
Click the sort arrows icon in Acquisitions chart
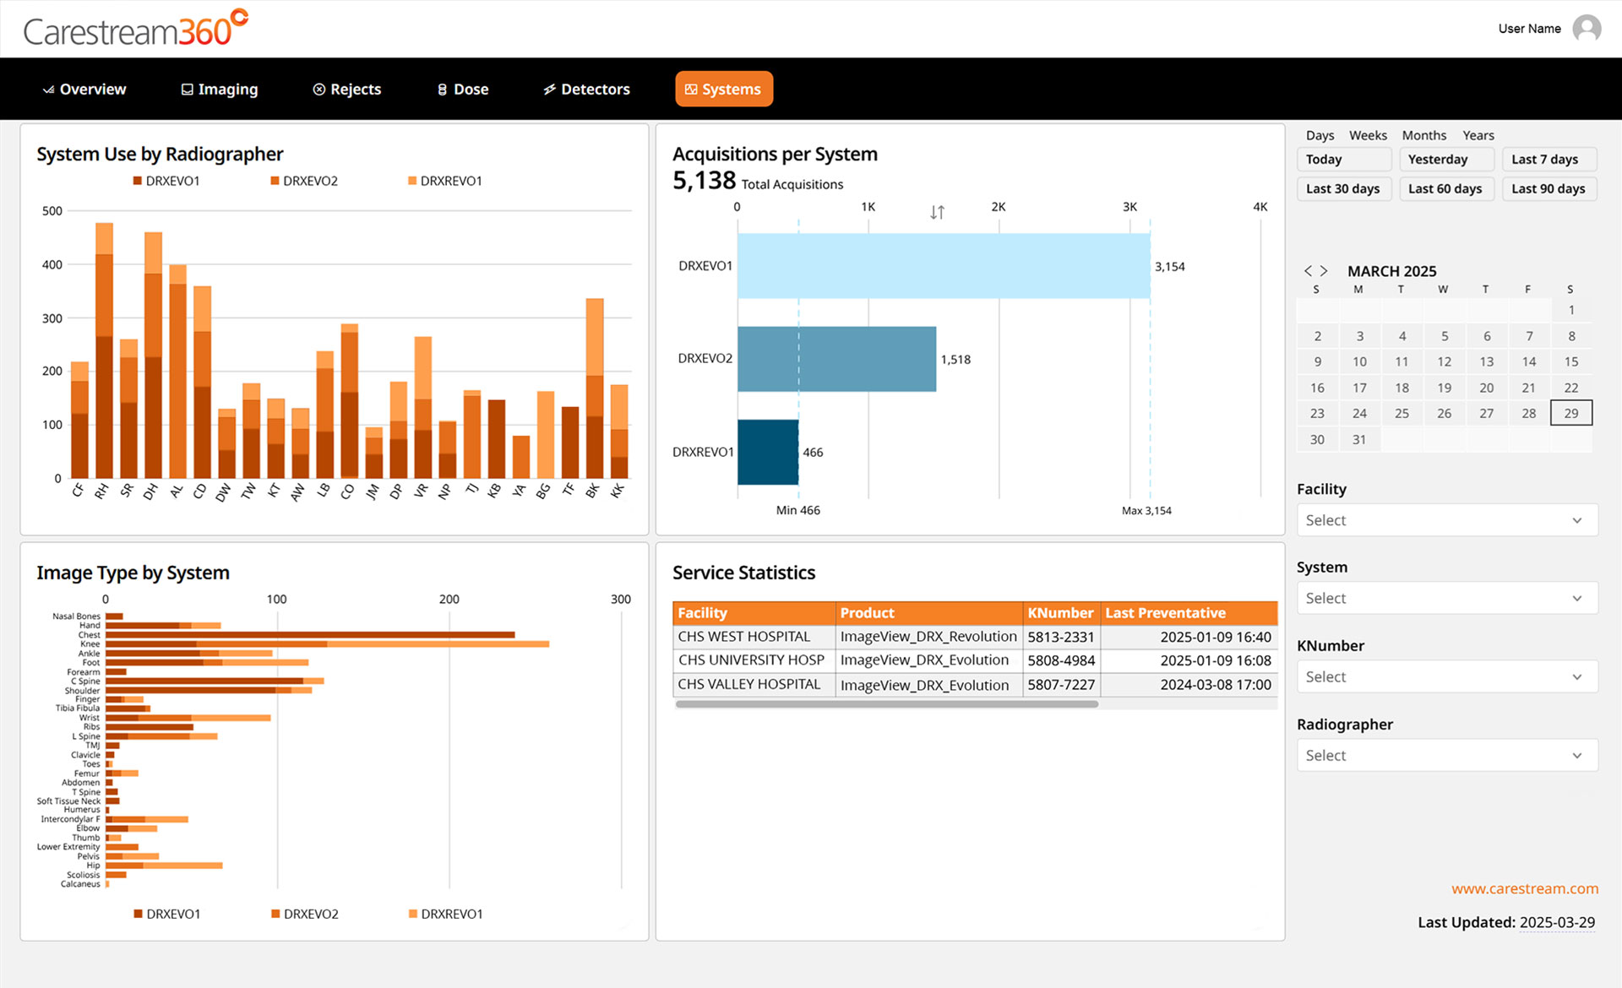[x=937, y=212]
